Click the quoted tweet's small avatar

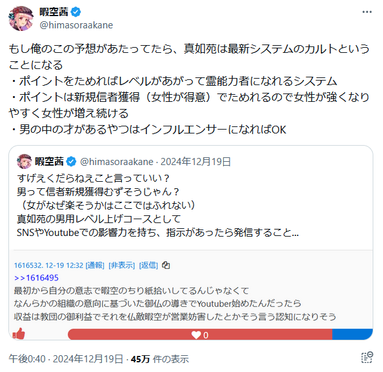[25, 161]
